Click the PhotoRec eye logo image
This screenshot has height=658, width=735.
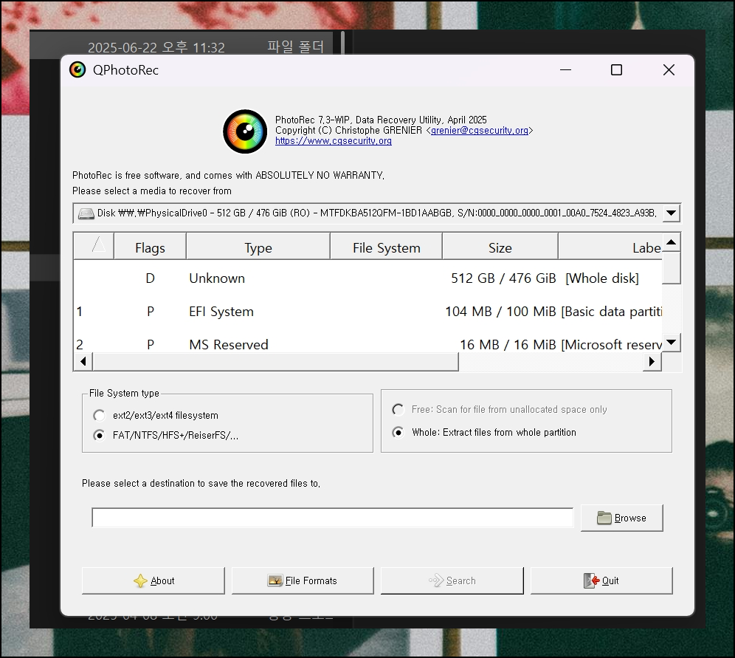[x=245, y=131]
